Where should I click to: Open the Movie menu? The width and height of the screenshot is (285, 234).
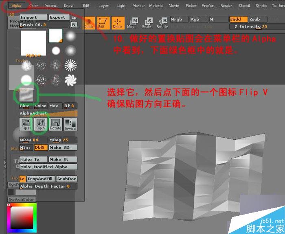click(173, 6)
